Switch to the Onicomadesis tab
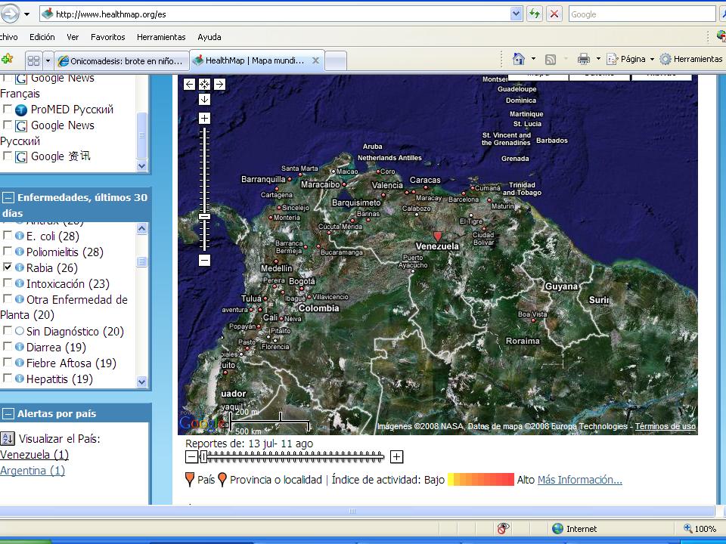 pos(121,60)
